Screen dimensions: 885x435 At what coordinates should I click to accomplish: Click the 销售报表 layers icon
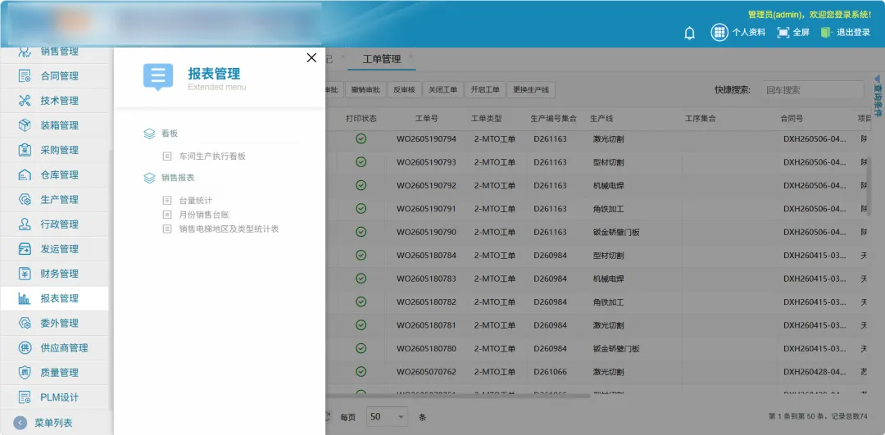[x=149, y=178]
